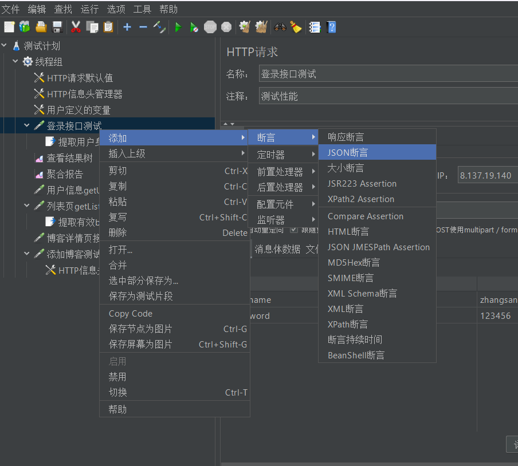
Task: Click Start no pauses icon
Action: (x=194, y=27)
